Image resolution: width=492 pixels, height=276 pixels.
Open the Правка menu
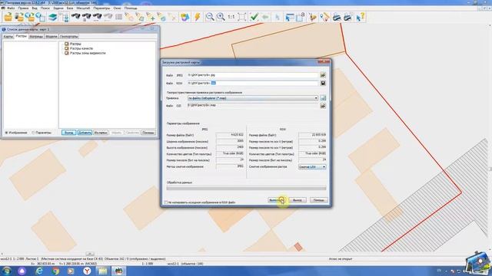(23, 8)
